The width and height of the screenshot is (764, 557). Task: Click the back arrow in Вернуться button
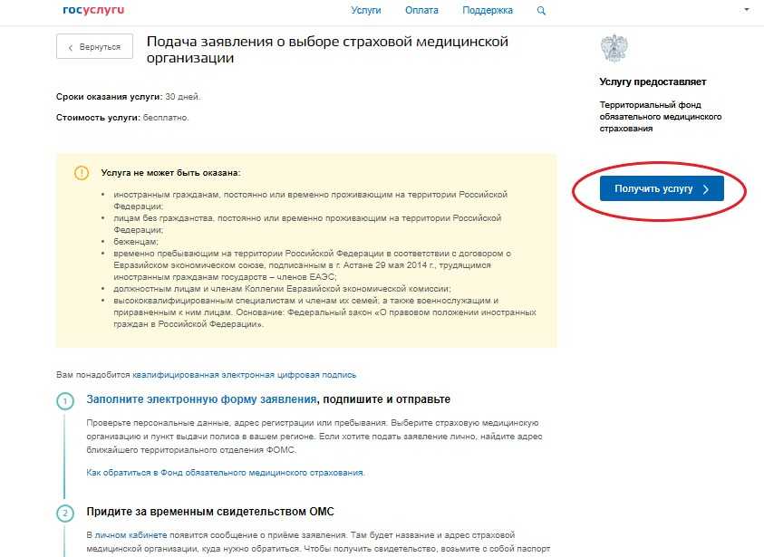click(71, 47)
